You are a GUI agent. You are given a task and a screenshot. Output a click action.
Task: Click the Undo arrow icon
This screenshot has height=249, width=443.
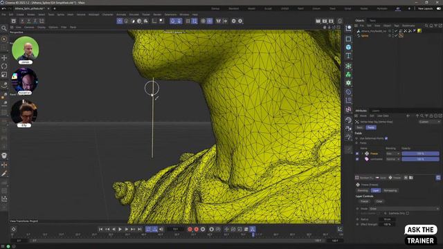click(3, 8)
